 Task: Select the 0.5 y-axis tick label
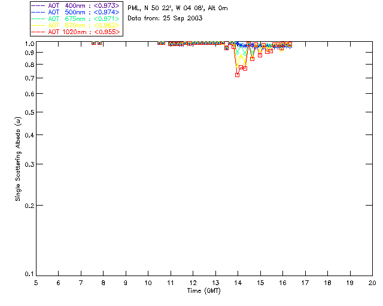(29, 112)
